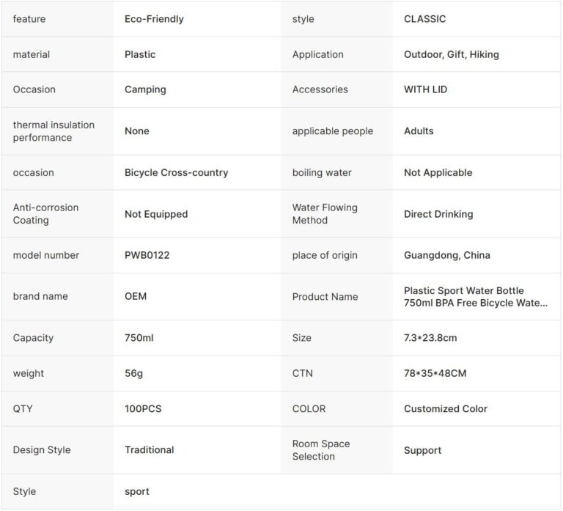Select the WITH LID accessories value
The image size is (563, 511).
(x=425, y=89)
